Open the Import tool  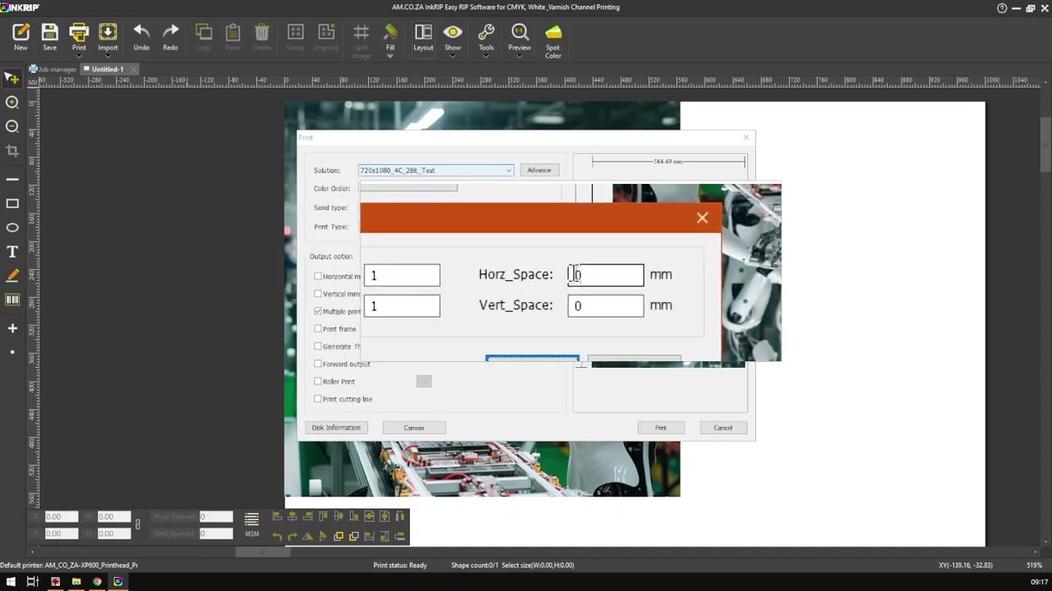click(x=108, y=33)
